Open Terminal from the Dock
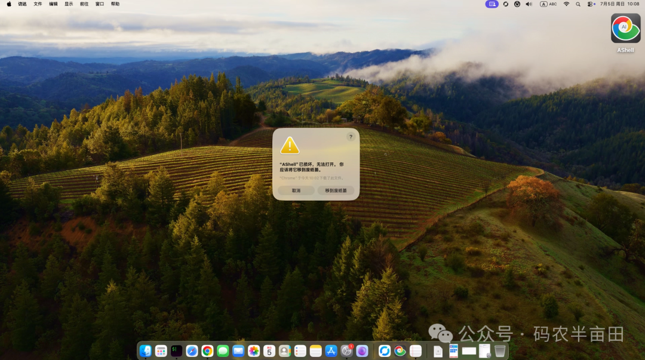Screen dimensions: 645x360 click(x=176, y=351)
